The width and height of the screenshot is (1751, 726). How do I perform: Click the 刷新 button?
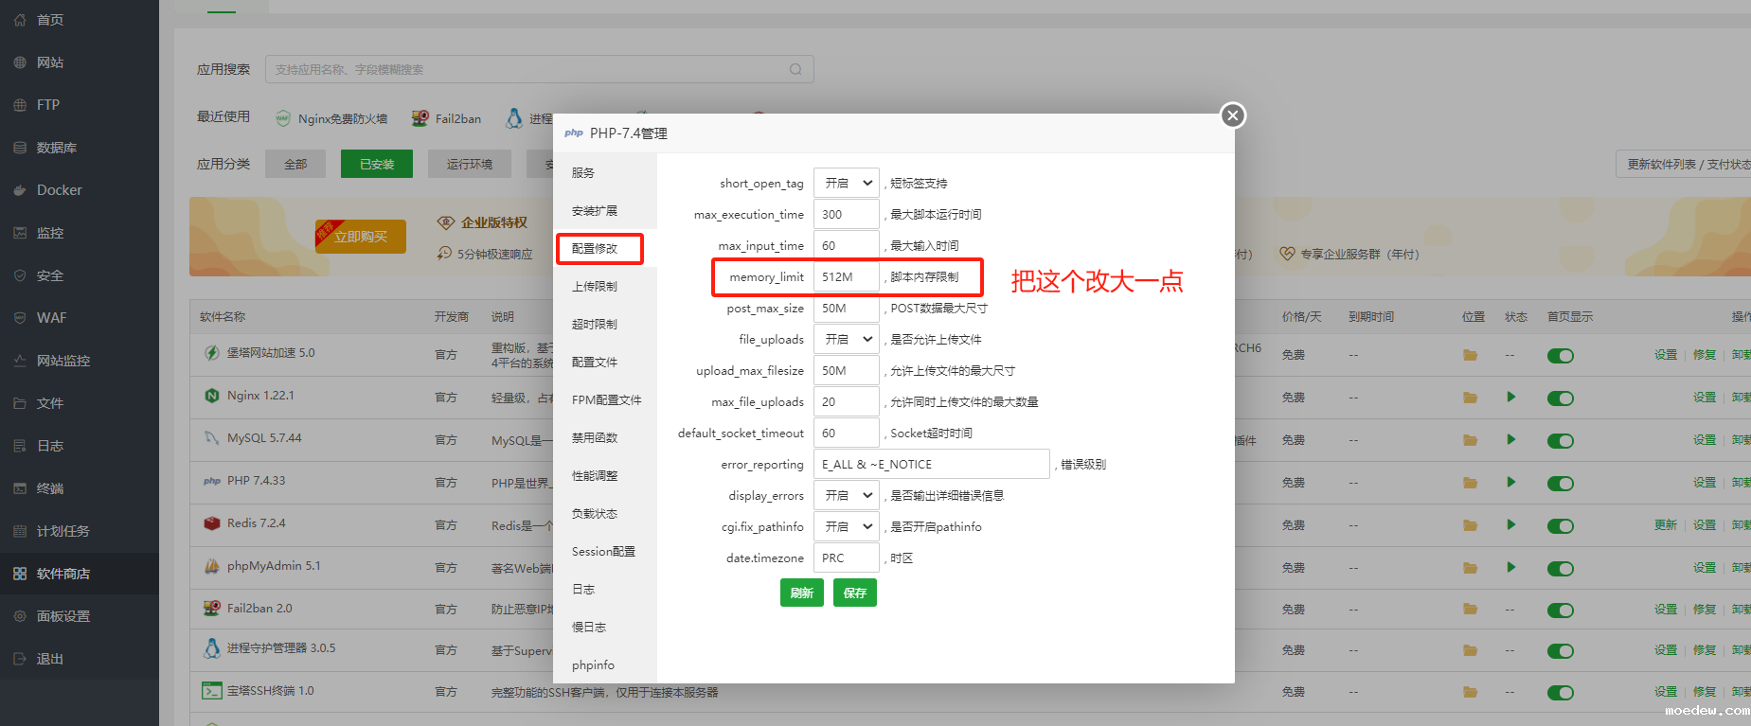(x=801, y=593)
